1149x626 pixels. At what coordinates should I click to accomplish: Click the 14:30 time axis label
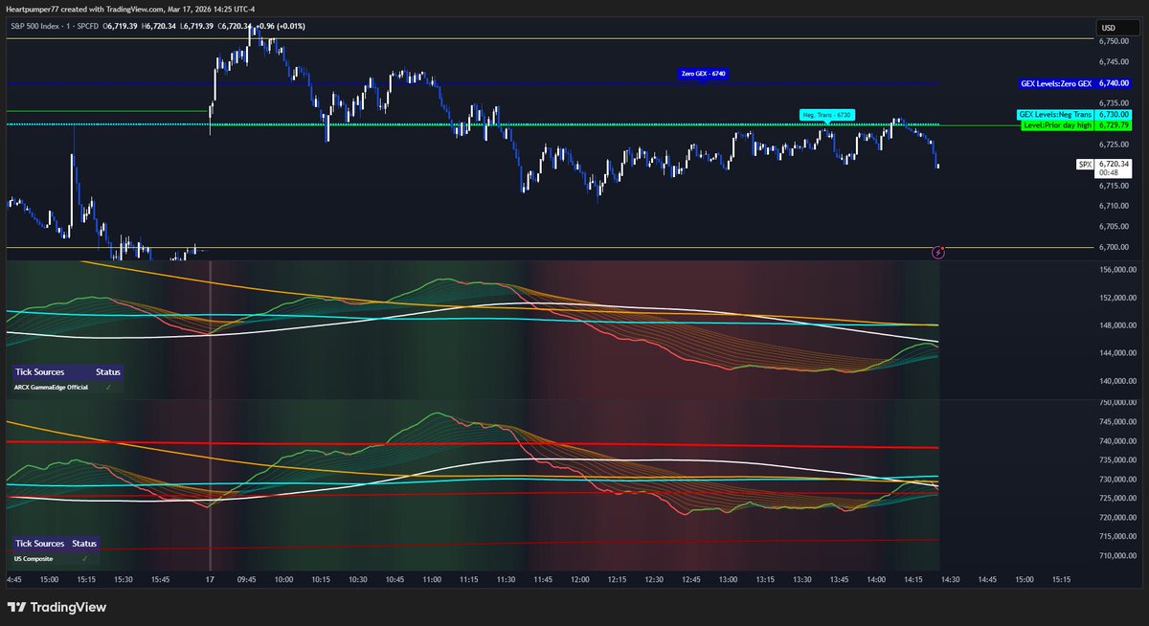[951, 579]
